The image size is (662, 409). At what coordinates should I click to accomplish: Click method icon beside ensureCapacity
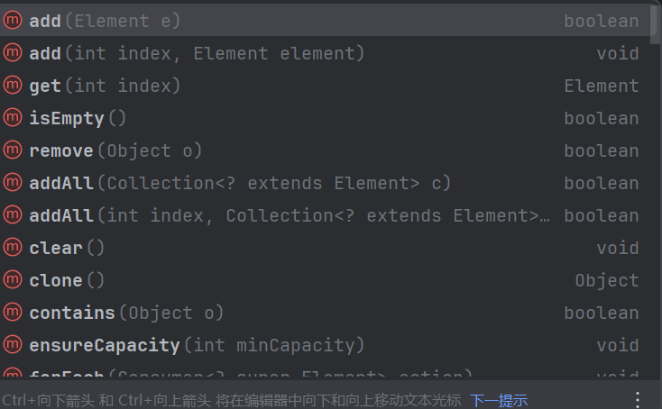13,345
